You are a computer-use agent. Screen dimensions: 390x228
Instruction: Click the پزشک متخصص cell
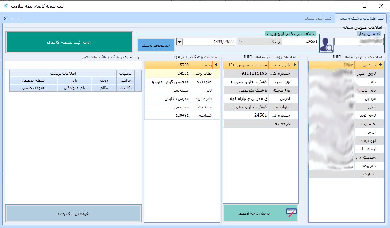246,90
